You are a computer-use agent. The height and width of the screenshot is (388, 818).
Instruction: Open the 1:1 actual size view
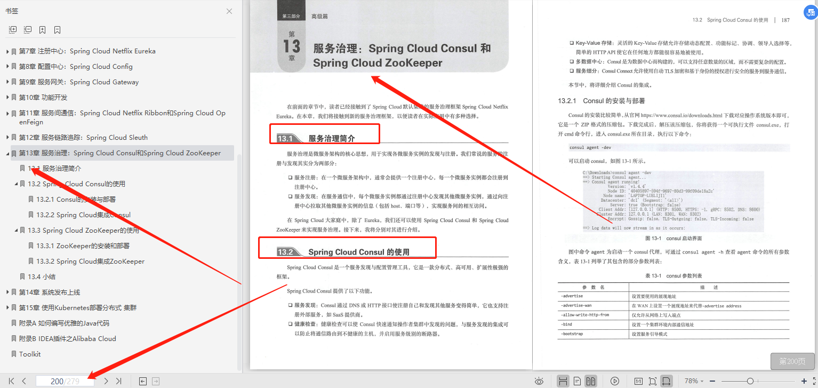(x=638, y=381)
